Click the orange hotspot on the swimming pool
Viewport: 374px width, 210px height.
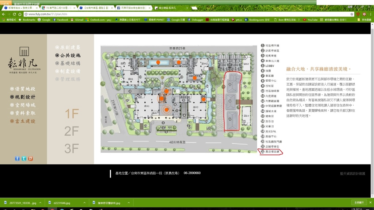pos(158,62)
